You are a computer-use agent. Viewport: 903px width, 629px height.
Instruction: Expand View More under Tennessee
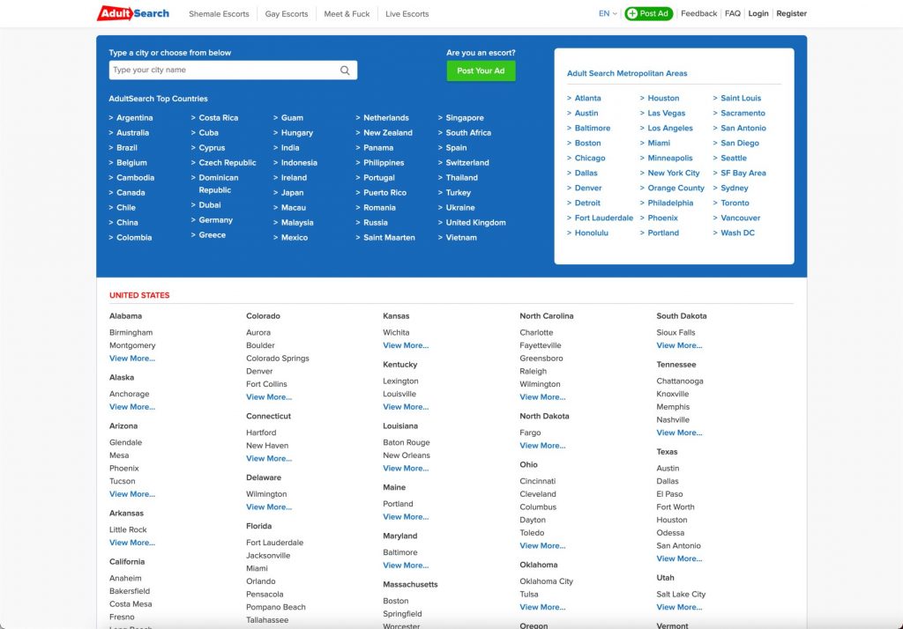click(x=679, y=433)
